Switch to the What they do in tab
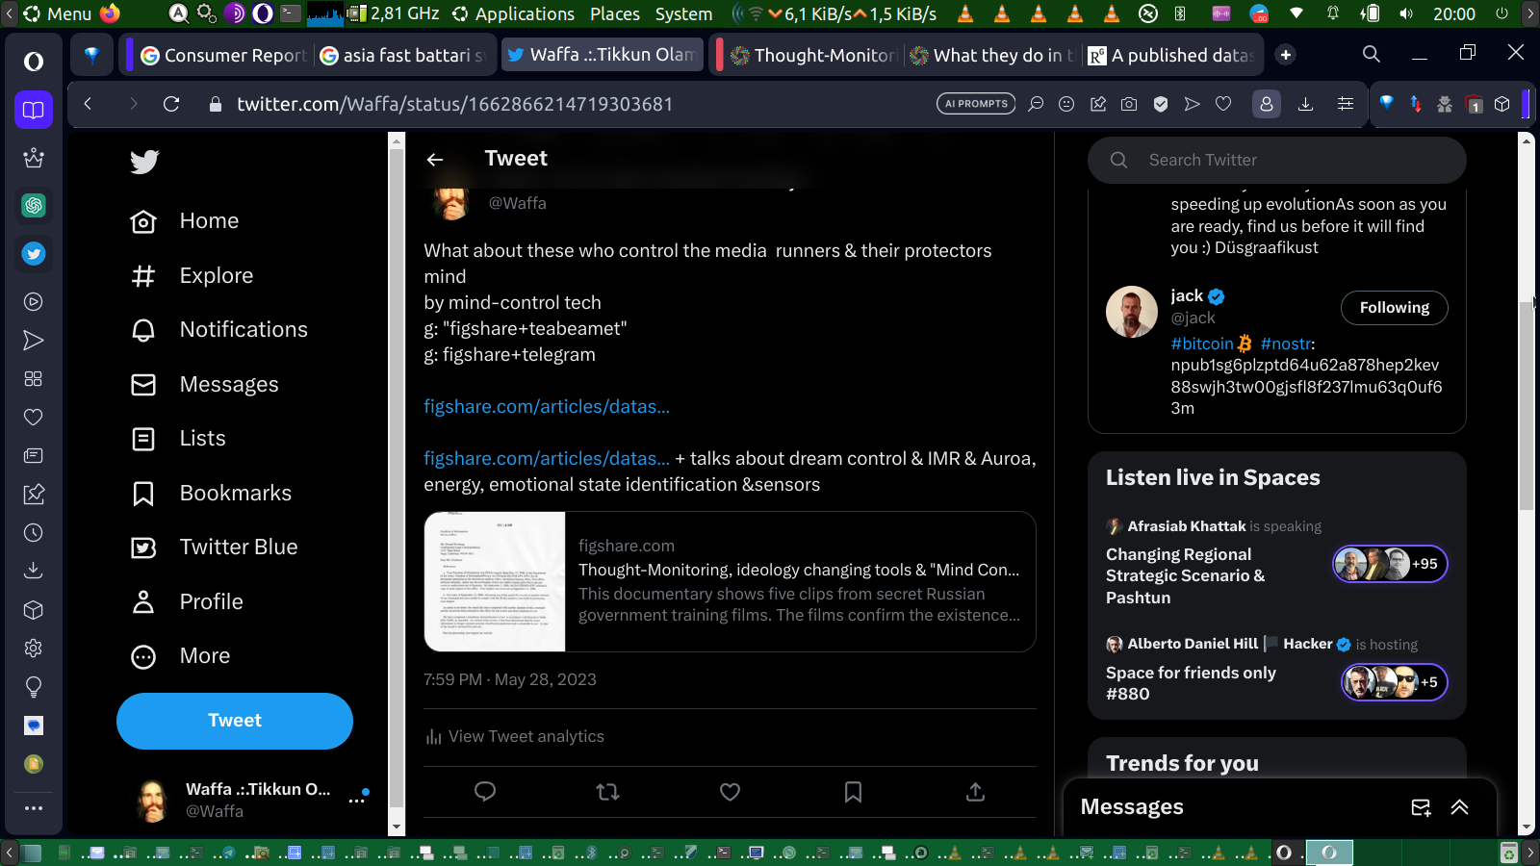Image resolution: width=1540 pixels, height=866 pixels. (993, 56)
